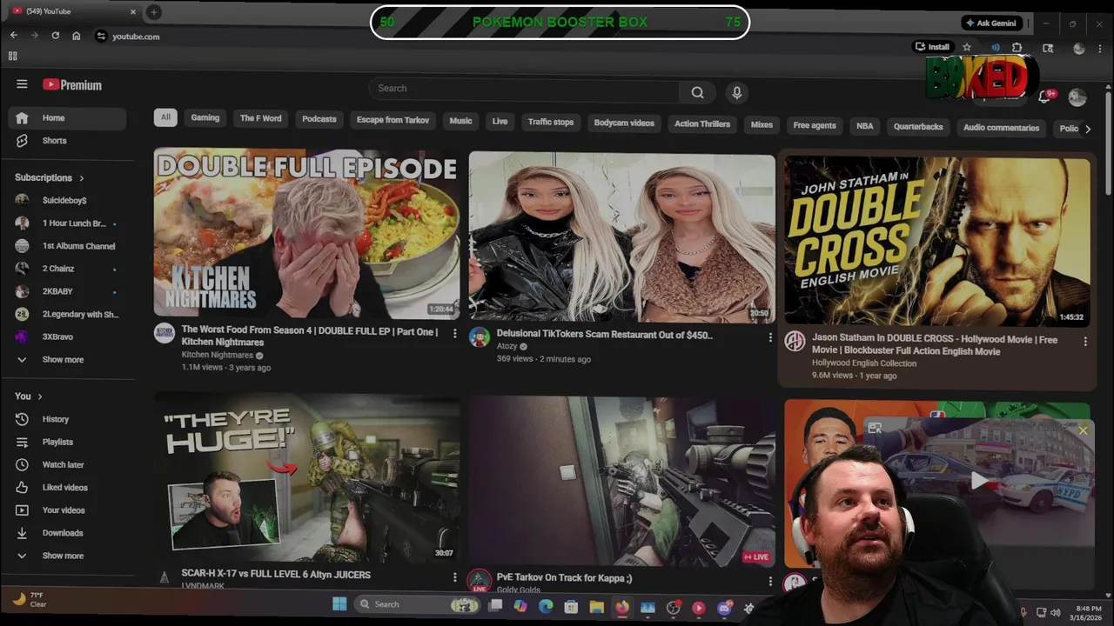Select the Escape from Tarkov chip
This screenshot has height=626, width=1114.
tap(393, 120)
